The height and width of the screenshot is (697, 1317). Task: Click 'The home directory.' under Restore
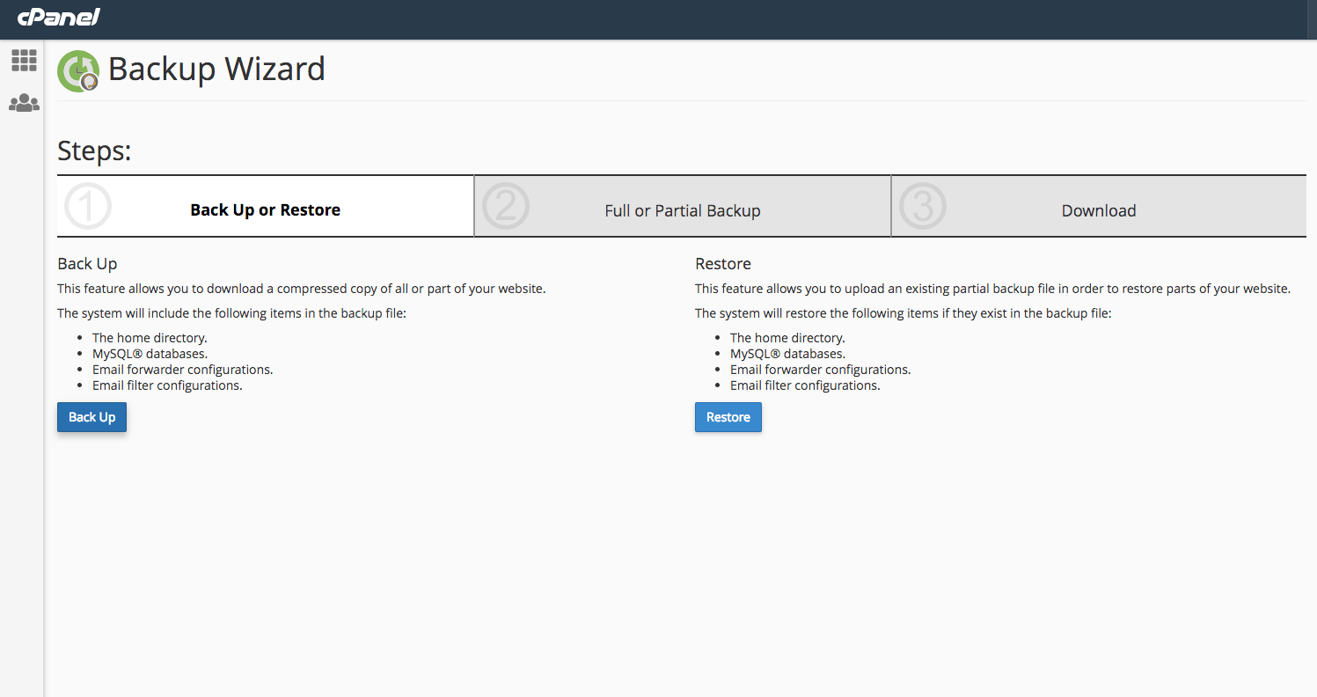click(787, 338)
